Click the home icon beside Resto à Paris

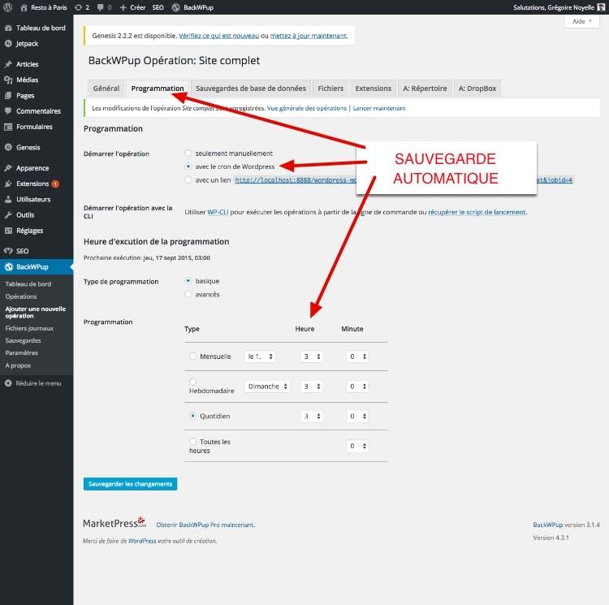pyautogui.click(x=24, y=7)
